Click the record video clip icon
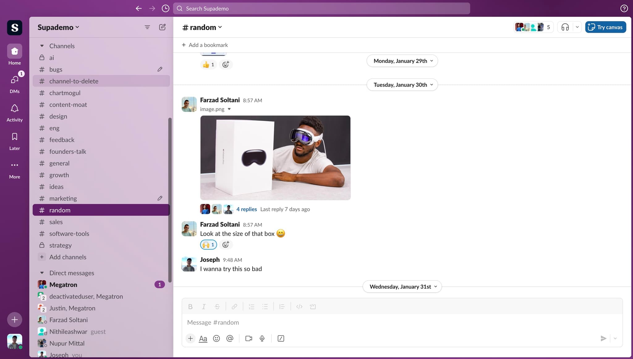633x359 pixels. tap(249, 339)
